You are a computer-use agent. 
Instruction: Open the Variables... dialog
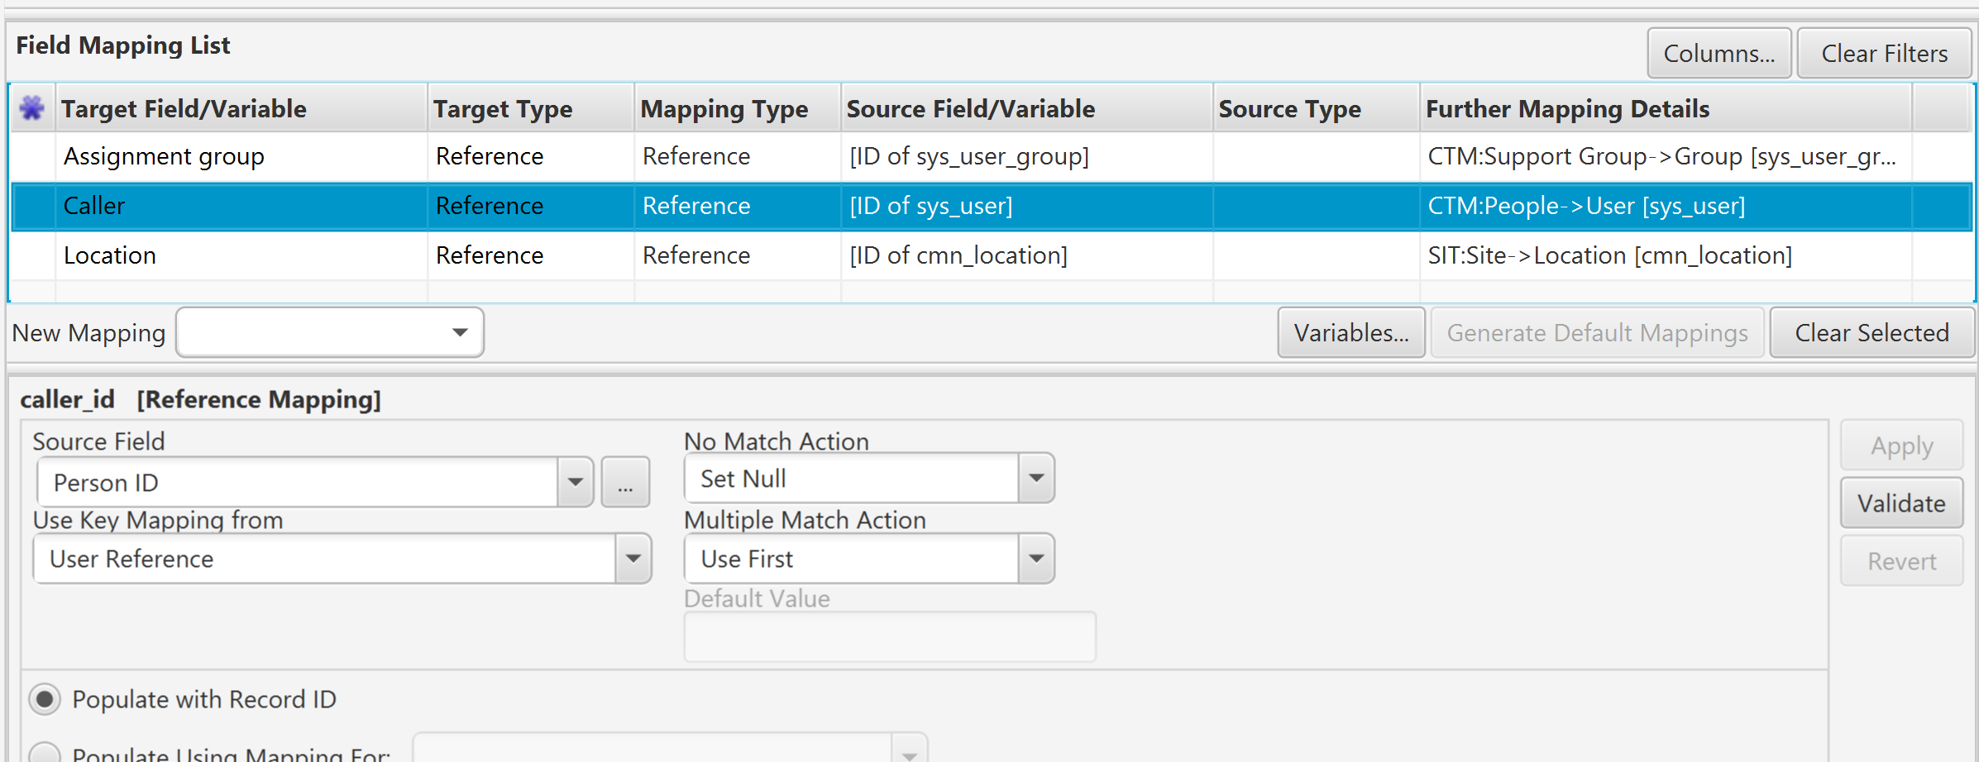1350,332
